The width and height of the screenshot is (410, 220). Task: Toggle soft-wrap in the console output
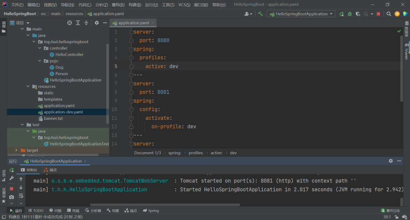pos(21,196)
